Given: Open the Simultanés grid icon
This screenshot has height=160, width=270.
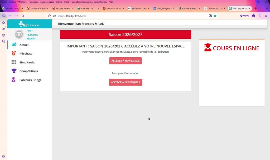Looking at the screenshot, I should pos(14,62).
